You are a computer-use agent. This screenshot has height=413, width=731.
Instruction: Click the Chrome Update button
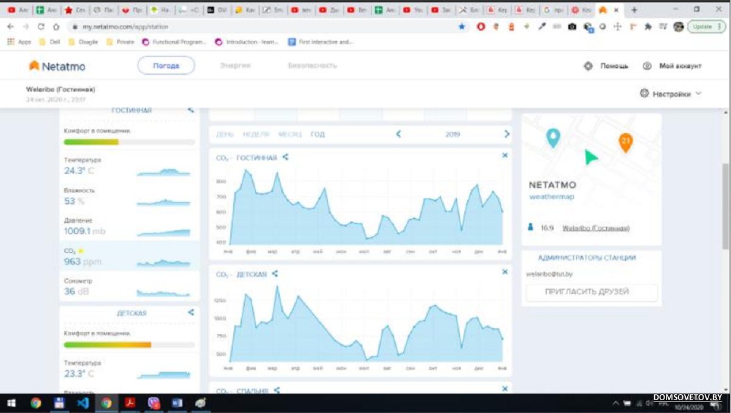706,27
